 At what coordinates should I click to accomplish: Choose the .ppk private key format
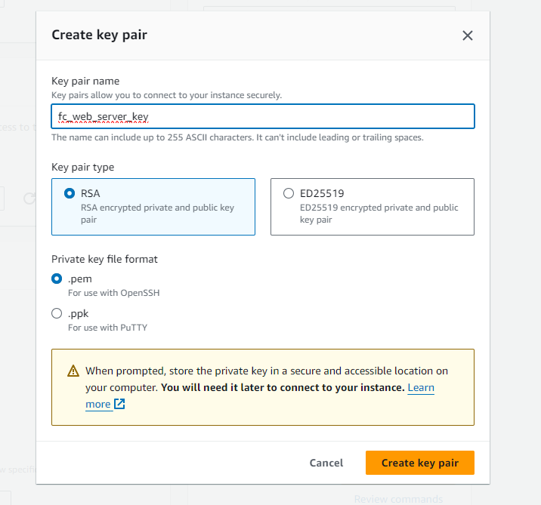tap(57, 313)
